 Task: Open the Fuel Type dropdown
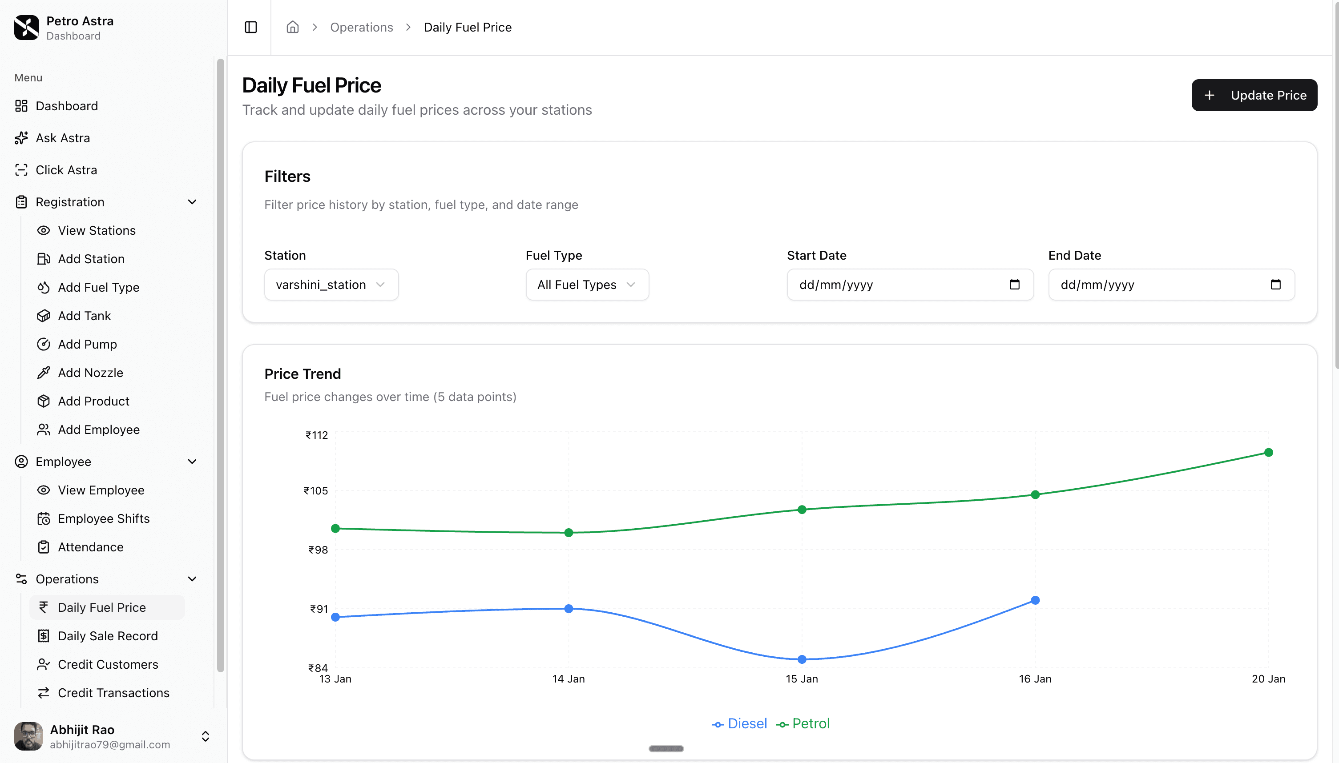coord(586,285)
